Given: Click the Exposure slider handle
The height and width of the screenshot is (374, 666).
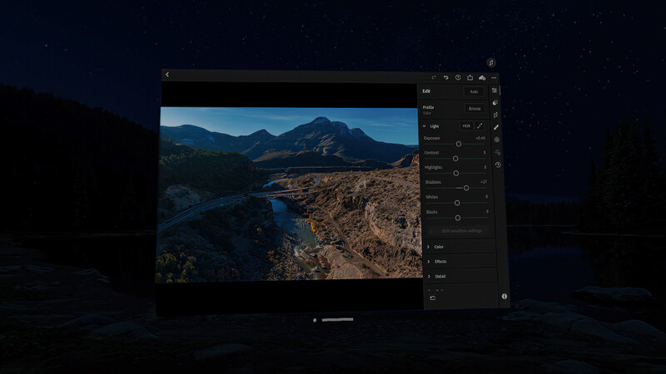Looking at the screenshot, I should coord(459,144).
